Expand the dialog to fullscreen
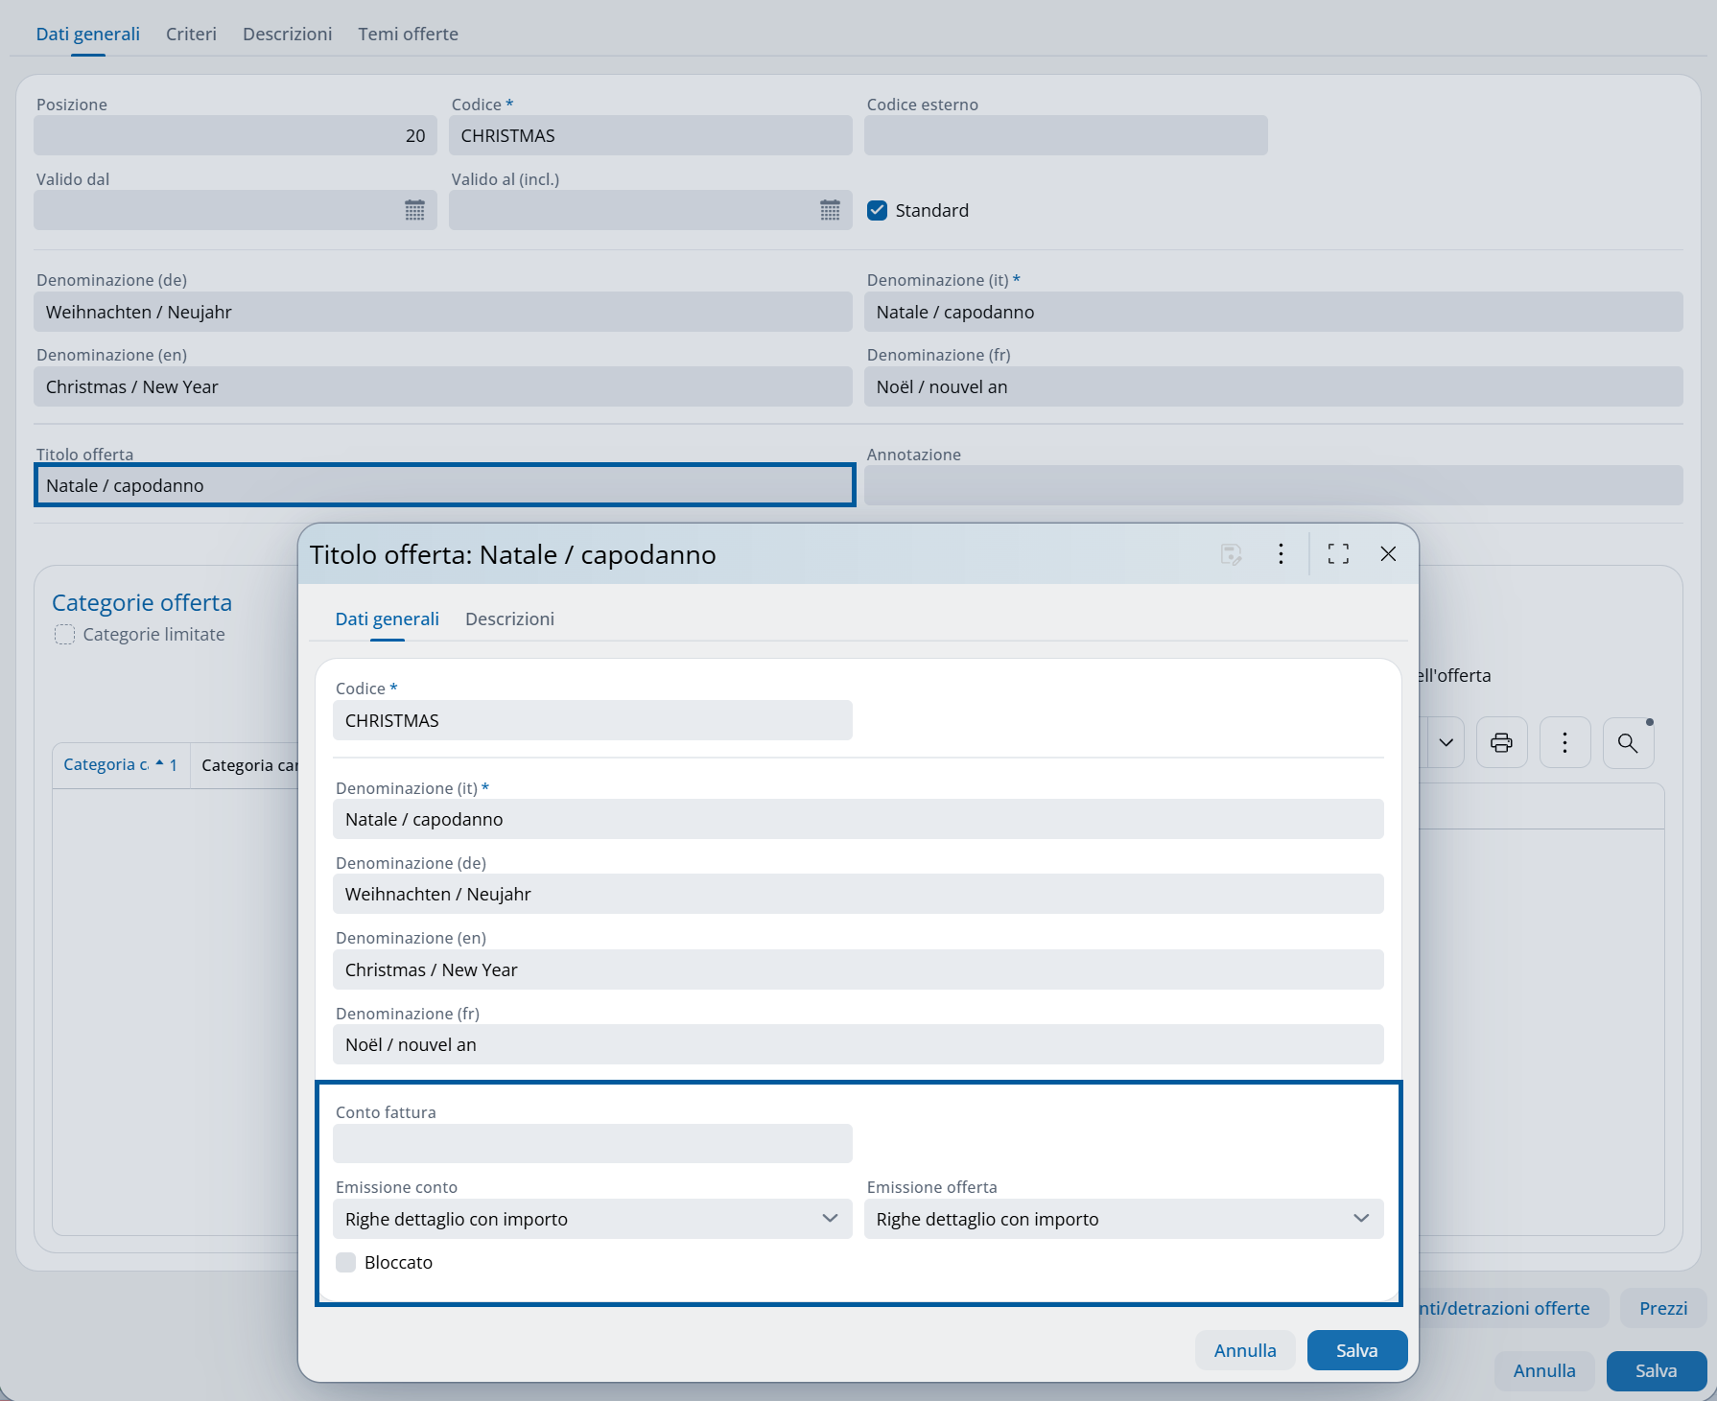The height and width of the screenshot is (1401, 1717). pyautogui.click(x=1338, y=554)
